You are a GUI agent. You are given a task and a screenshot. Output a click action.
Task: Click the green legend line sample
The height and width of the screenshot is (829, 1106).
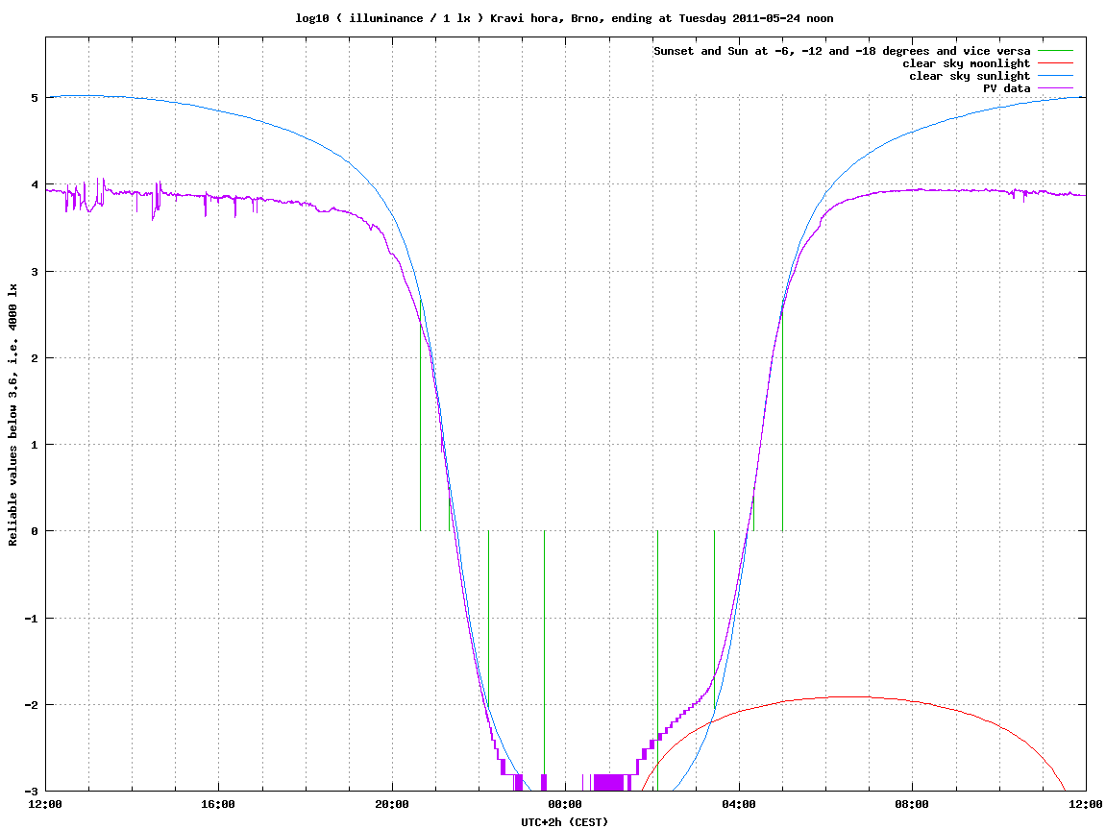(1055, 51)
